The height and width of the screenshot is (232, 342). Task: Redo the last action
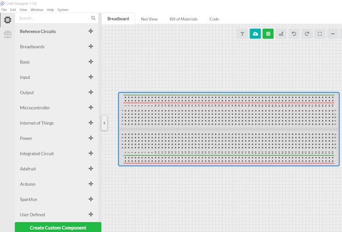click(307, 34)
